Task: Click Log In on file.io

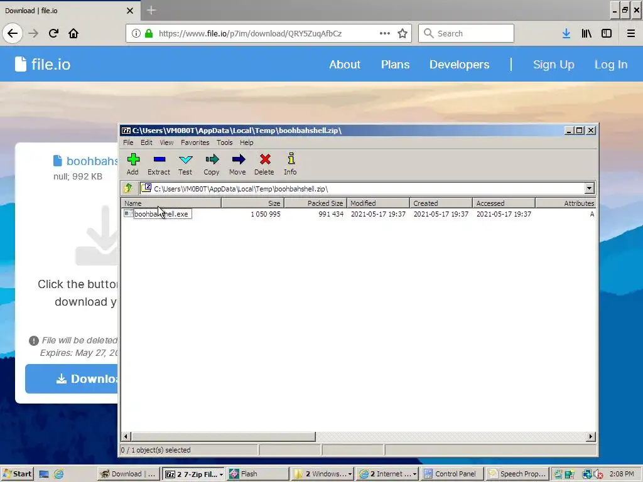Action: tap(611, 65)
